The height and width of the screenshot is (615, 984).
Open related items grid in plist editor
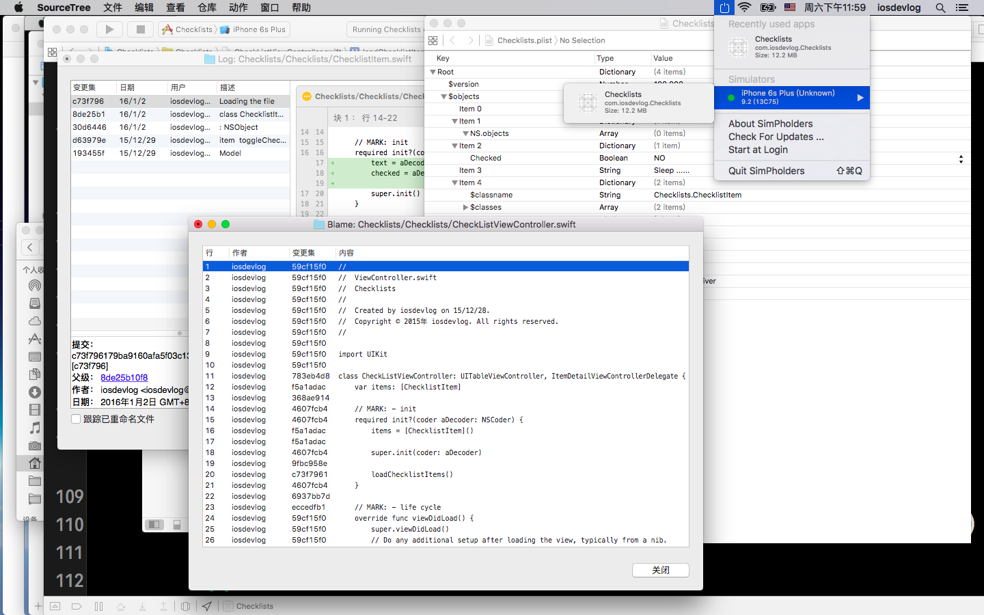pos(433,40)
